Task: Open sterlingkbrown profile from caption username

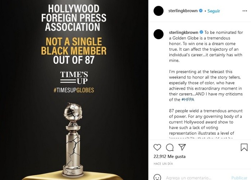Action: coord(183,32)
